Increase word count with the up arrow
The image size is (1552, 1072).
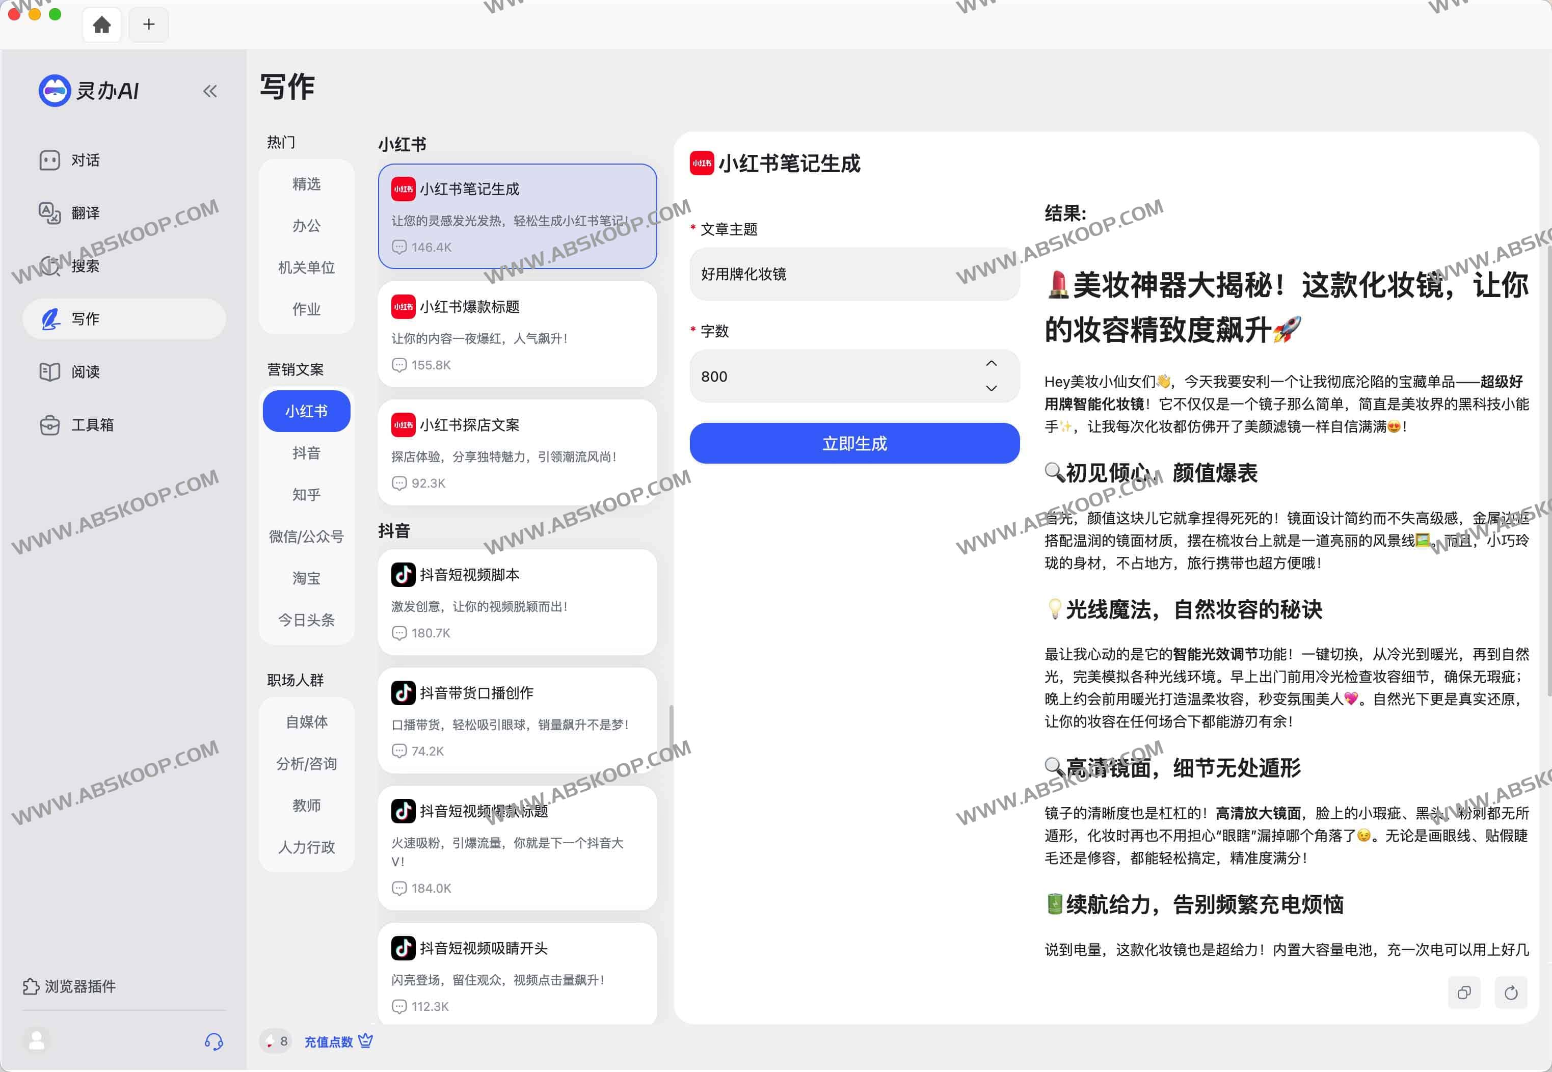[990, 363]
